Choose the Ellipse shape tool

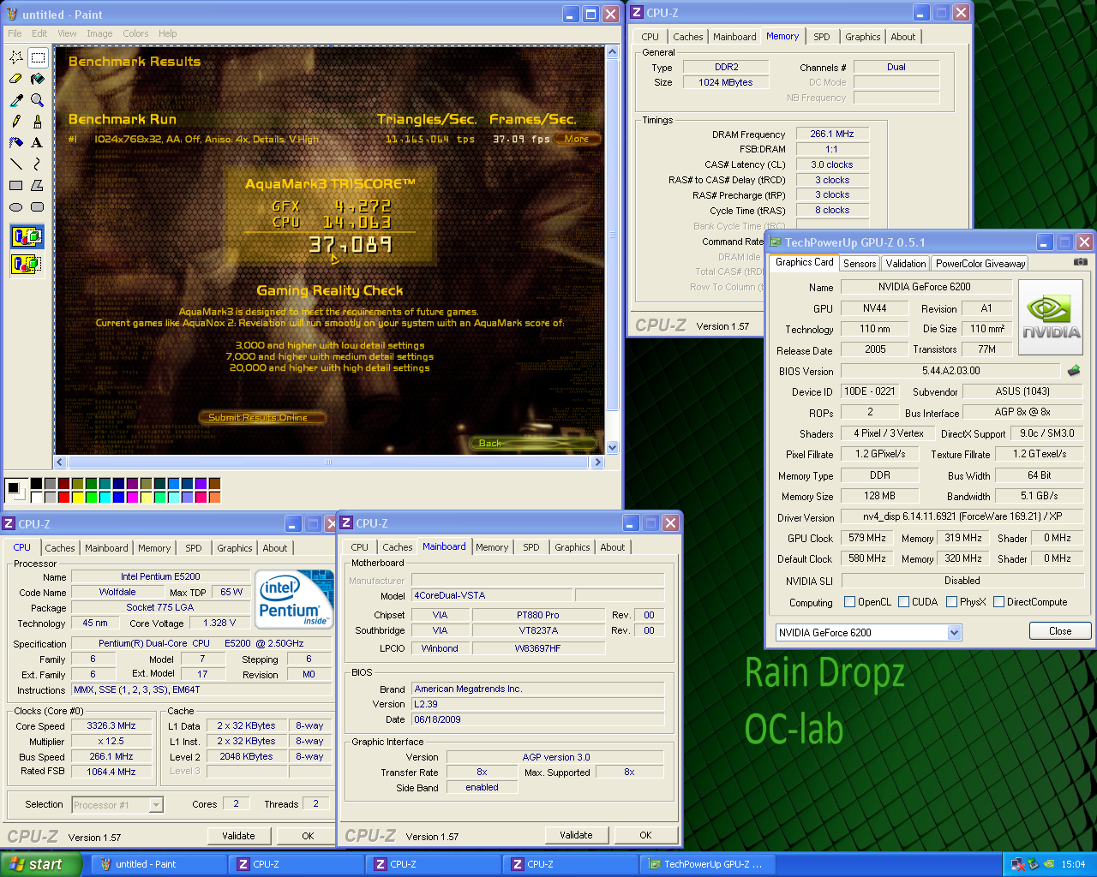[x=16, y=206]
